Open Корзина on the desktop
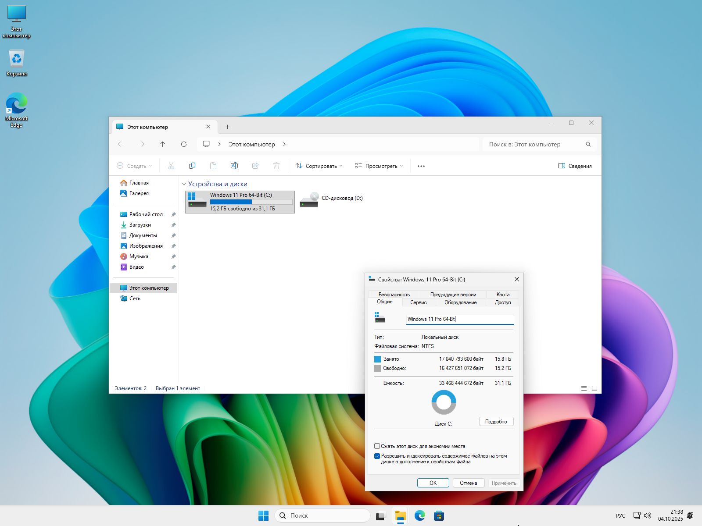Viewport: 702px width, 526px height. 17,59
